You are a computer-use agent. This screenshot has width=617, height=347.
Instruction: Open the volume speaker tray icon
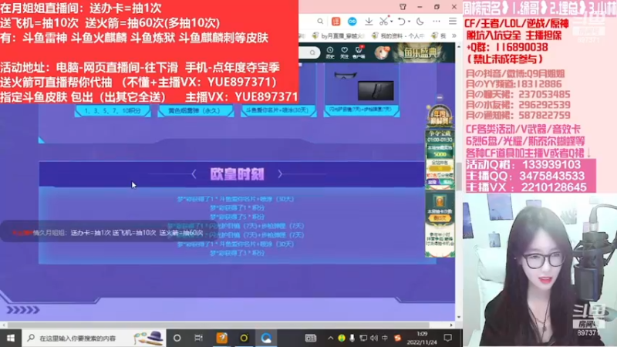point(374,338)
